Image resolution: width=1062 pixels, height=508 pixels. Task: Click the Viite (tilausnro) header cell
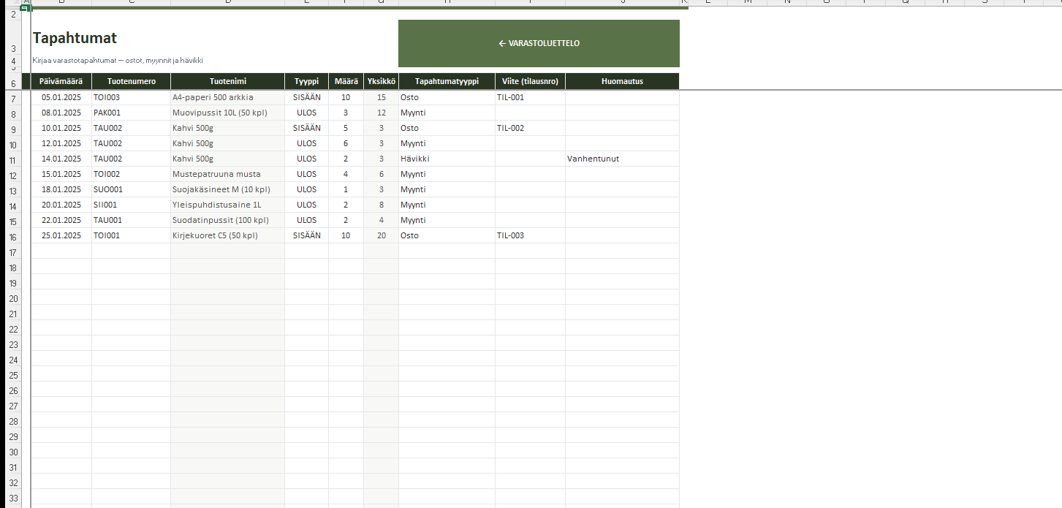point(530,81)
